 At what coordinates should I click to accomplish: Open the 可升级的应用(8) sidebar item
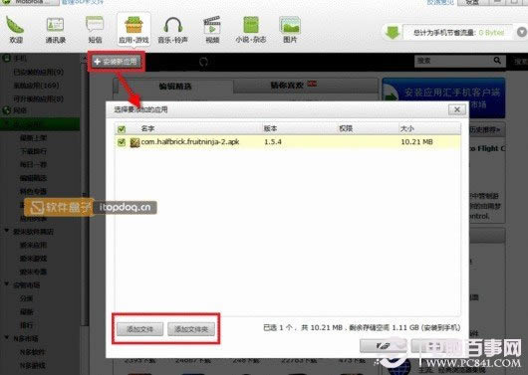tap(39, 98)
